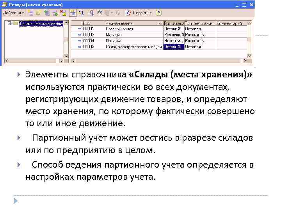Collapse the Склады (места хранения) tree node

click(9, 23)
